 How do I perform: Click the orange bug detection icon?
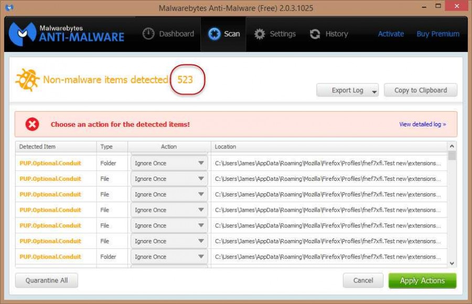click(27, 80)
